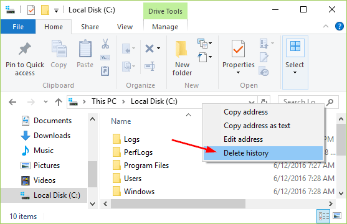This screenshot has width=347, height=224.
Task: Click the Open icon in Open group
Action: 264,44
